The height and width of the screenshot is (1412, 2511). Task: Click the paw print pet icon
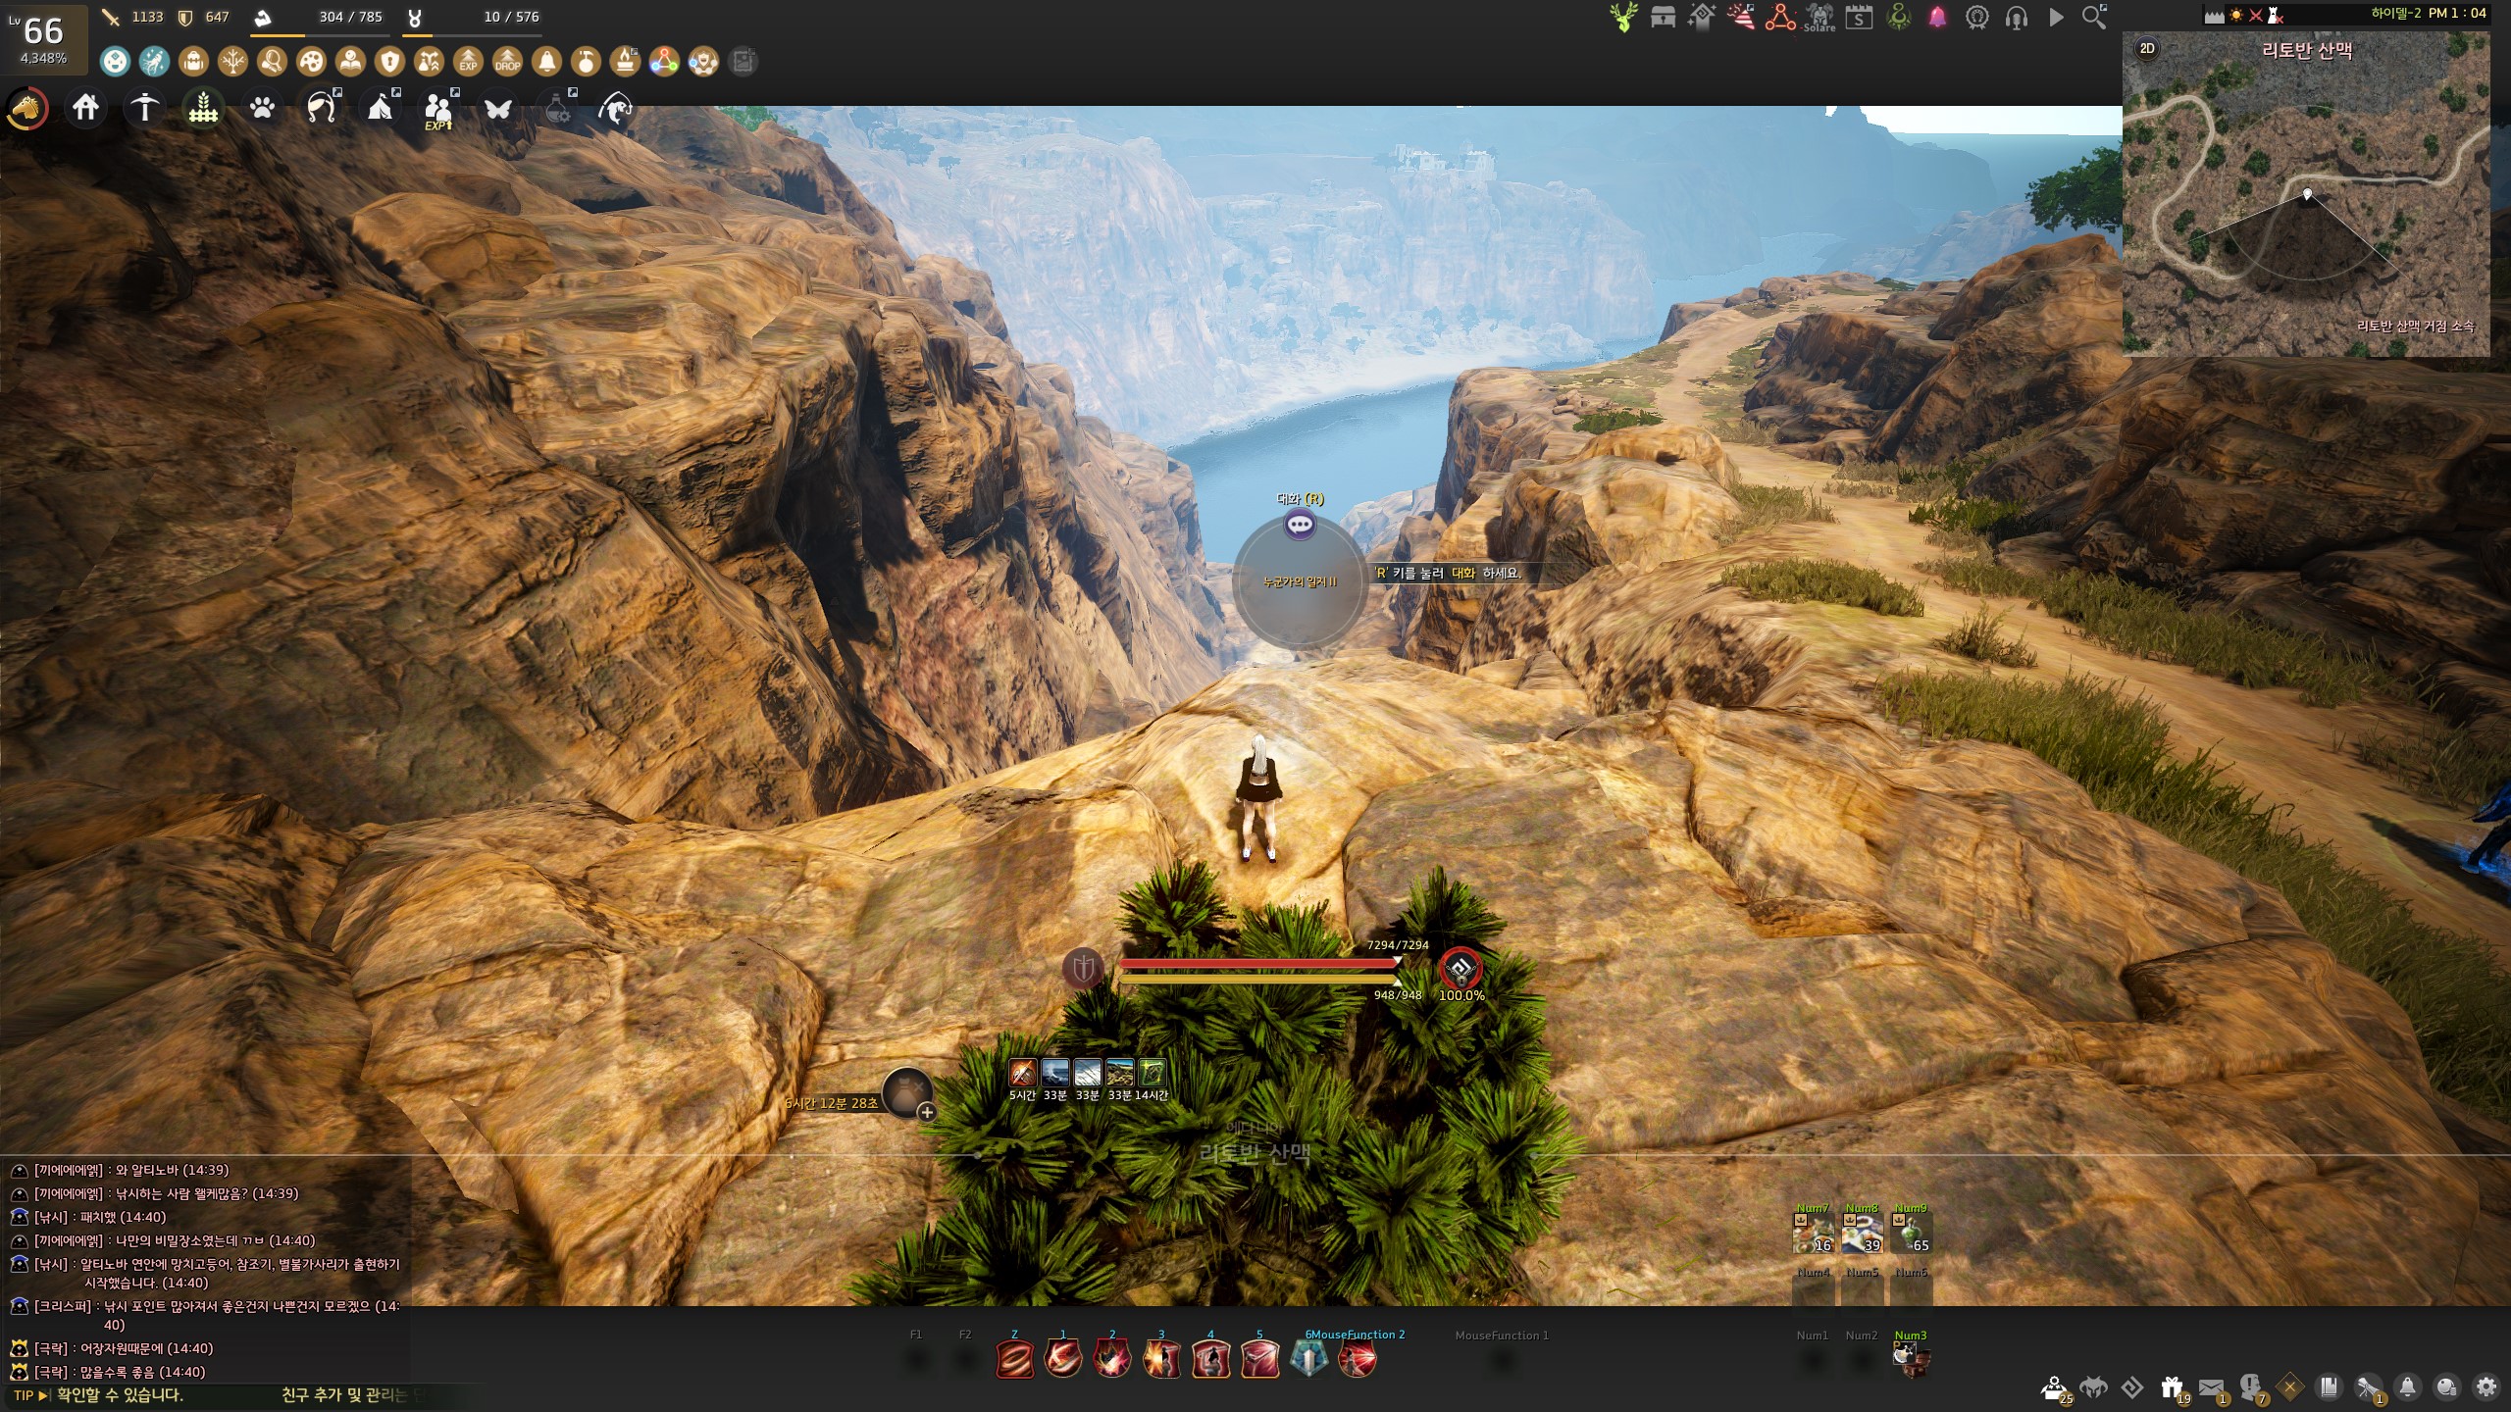(262, 108)
